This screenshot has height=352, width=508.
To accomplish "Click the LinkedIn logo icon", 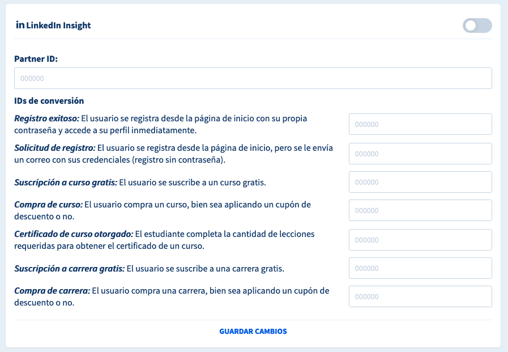I will 20,25.
